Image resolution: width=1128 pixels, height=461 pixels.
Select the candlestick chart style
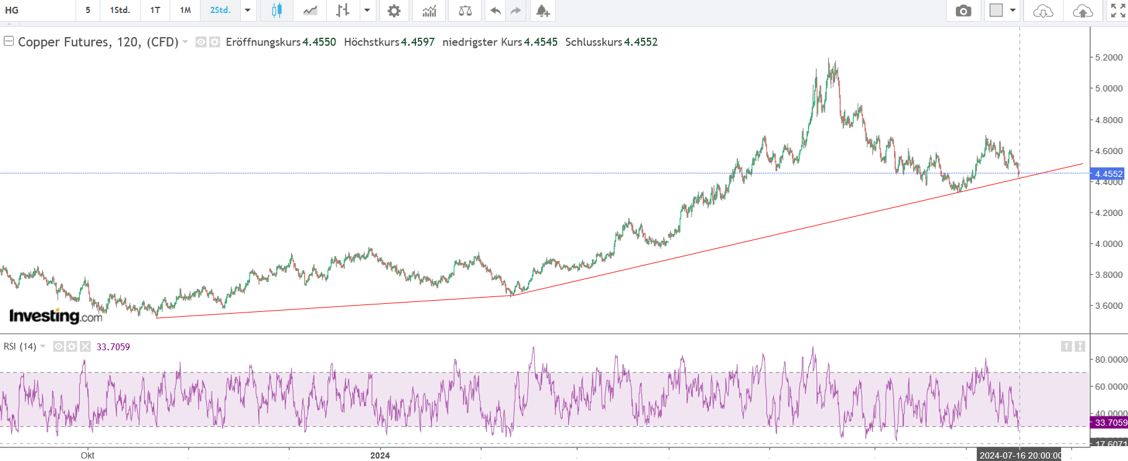276,11
